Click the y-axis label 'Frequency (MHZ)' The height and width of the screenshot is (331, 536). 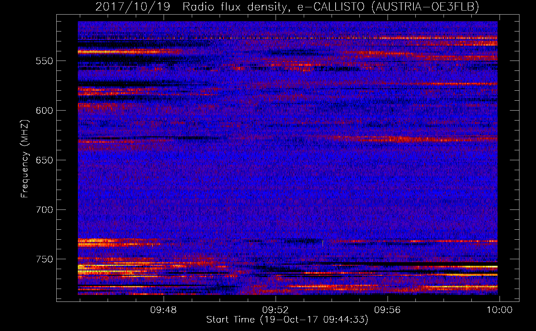pyautogui.click(x=25, y=159)
